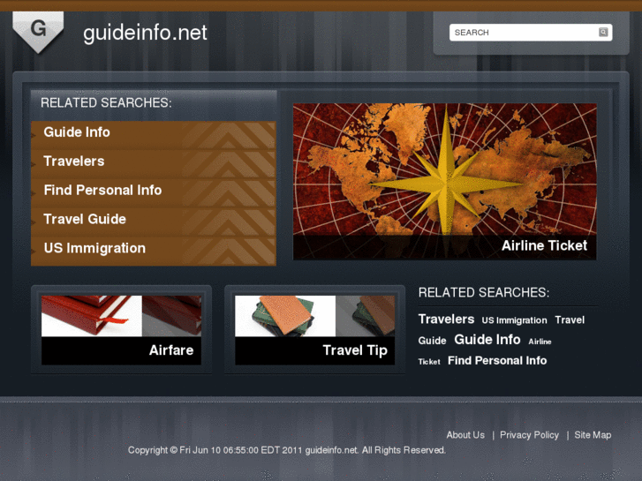The height and width of the screenshot is (481, 642).
Task: Click Find Personal Info tag cloud link
Action: point(497,361)
